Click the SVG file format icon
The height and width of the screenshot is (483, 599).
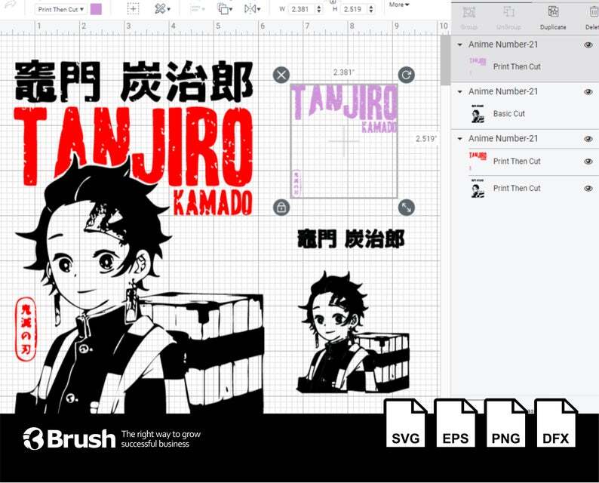pos(405,423)
